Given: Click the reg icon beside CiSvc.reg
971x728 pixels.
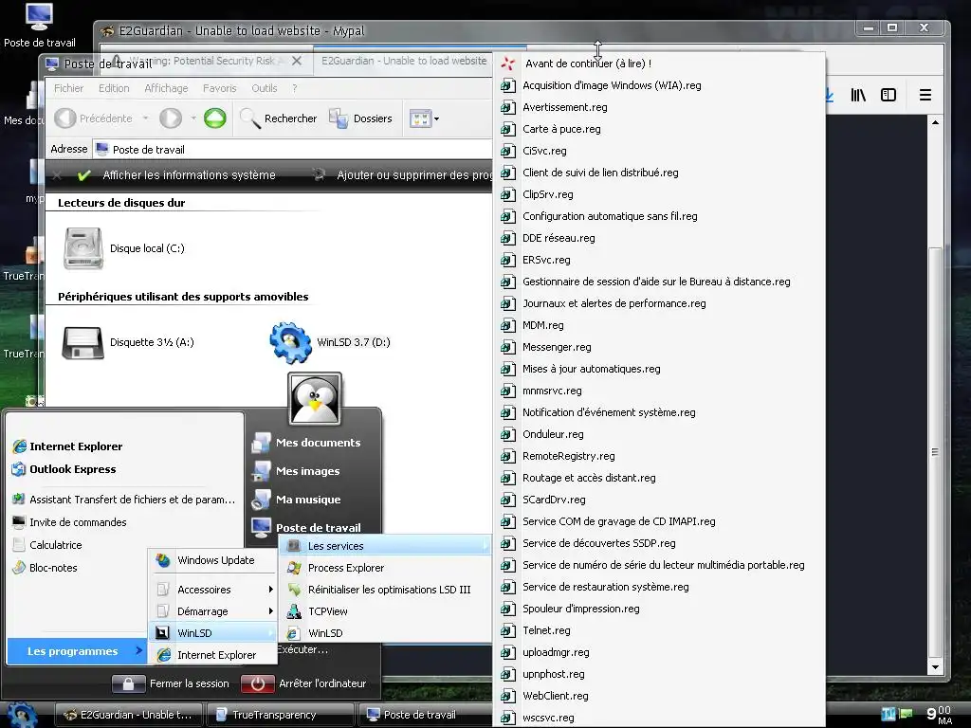Looking at the screenshot, I should coord(508,151).
